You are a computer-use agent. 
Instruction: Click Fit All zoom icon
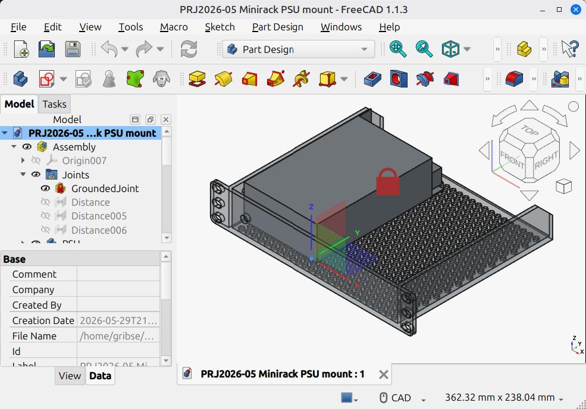click(x=397, y=49)
